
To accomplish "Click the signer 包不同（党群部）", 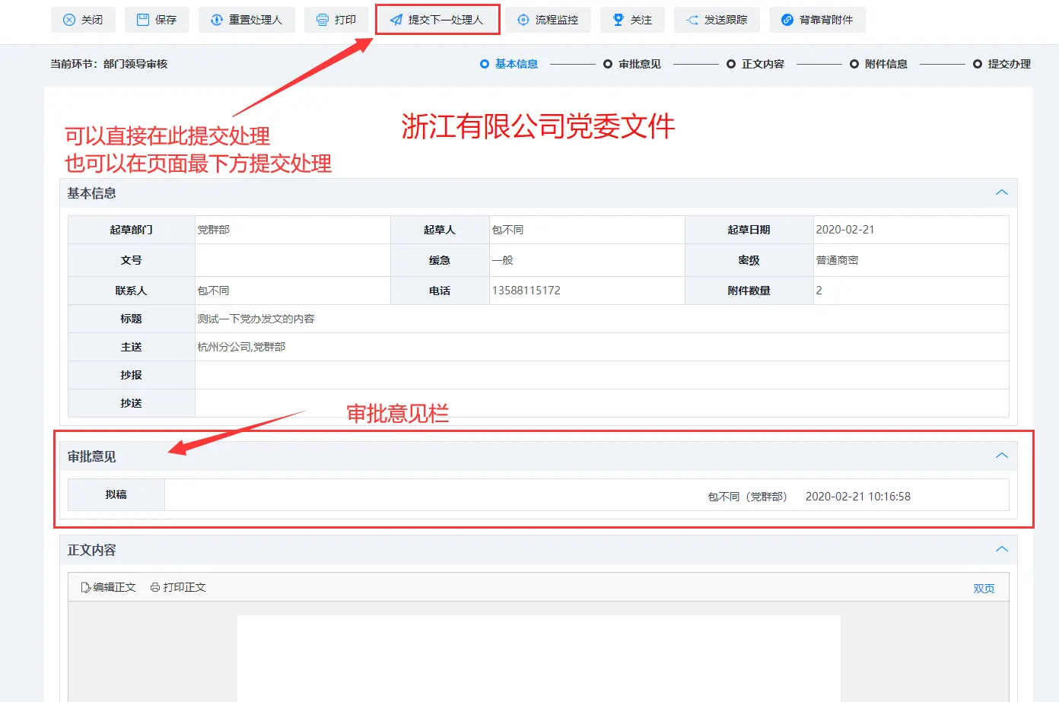I will [748, 497].
